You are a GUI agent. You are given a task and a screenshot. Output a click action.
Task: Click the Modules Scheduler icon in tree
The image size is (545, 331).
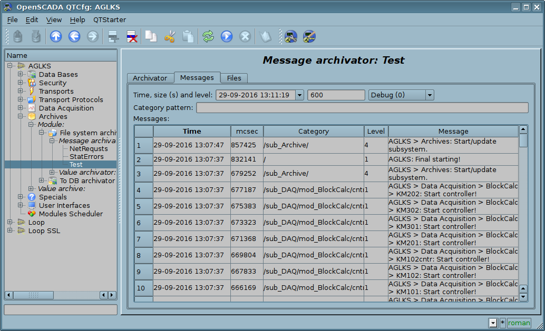[32, 214]
